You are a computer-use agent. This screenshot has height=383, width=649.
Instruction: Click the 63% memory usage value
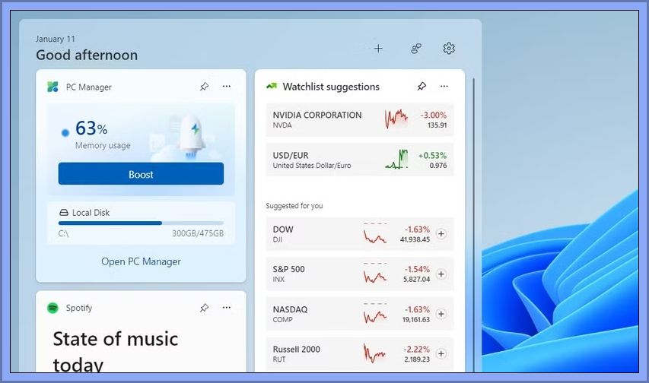(x=91, y=128)
